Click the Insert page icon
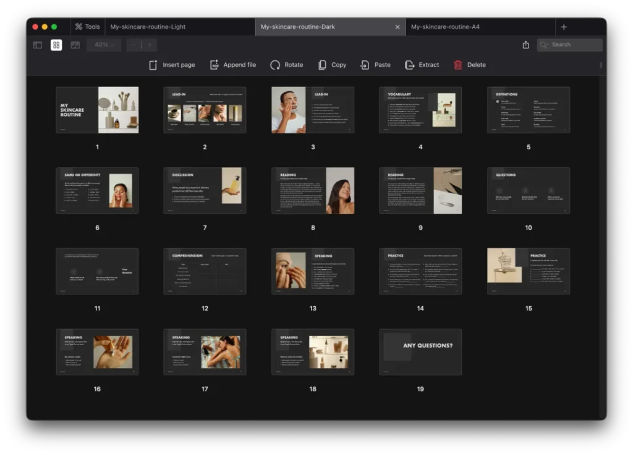 point(153,65)
